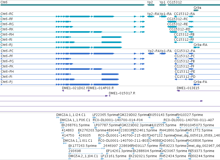Click the Yp2-RA transcript arrow glyph

pos(150,16)
